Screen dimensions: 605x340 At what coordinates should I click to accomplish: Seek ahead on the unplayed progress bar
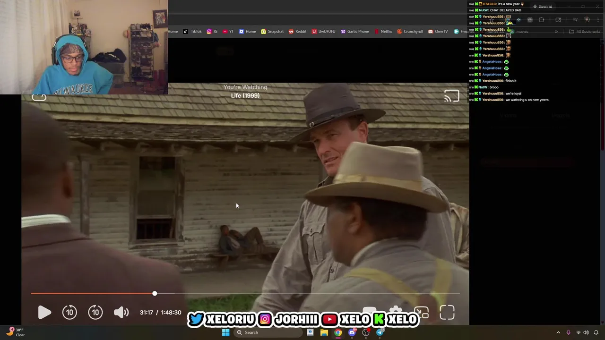(x=307, y=294)
